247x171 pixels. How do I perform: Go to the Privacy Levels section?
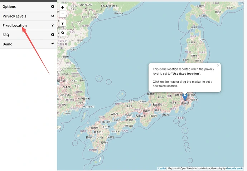[x=14, y=16]
